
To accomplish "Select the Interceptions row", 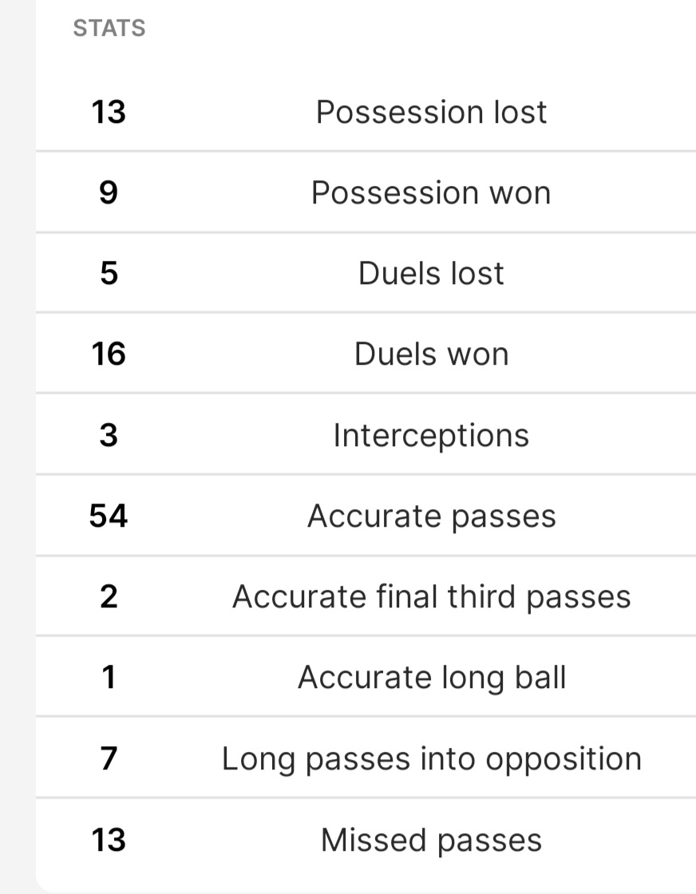I will [366, 434].
